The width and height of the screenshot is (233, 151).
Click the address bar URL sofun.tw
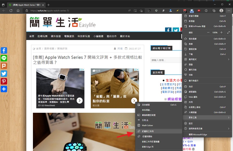50,11
